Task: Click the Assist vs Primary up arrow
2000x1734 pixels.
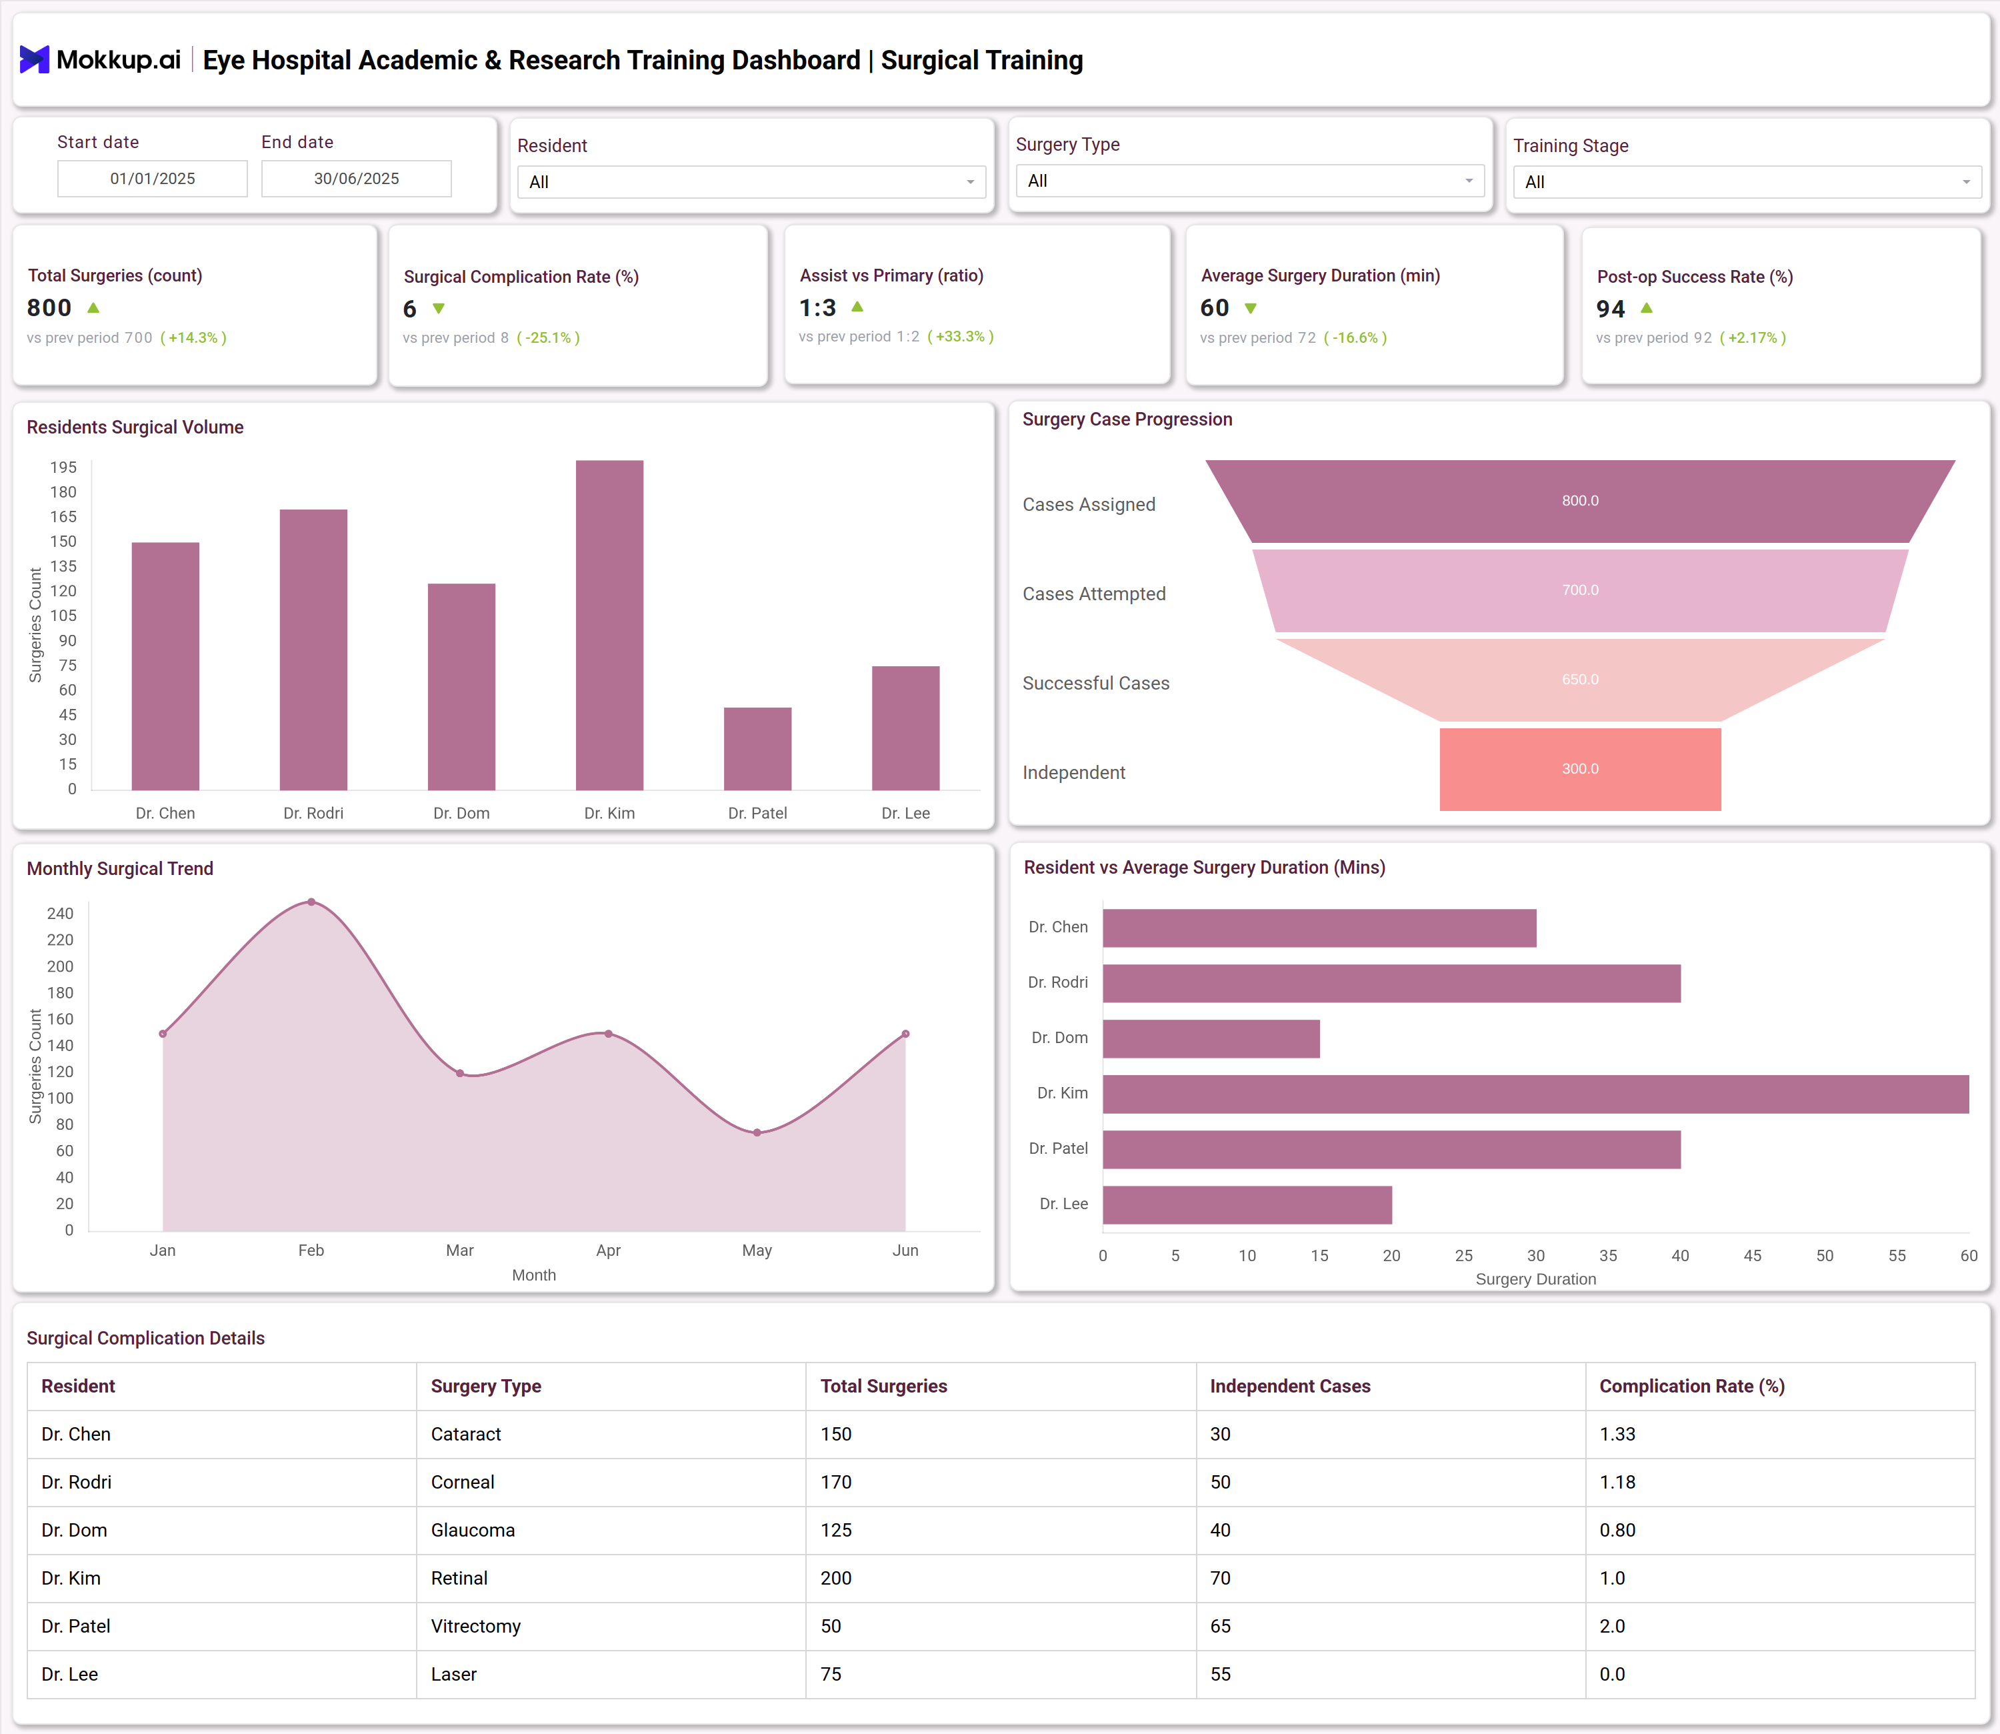Action: tap(857, 307)
